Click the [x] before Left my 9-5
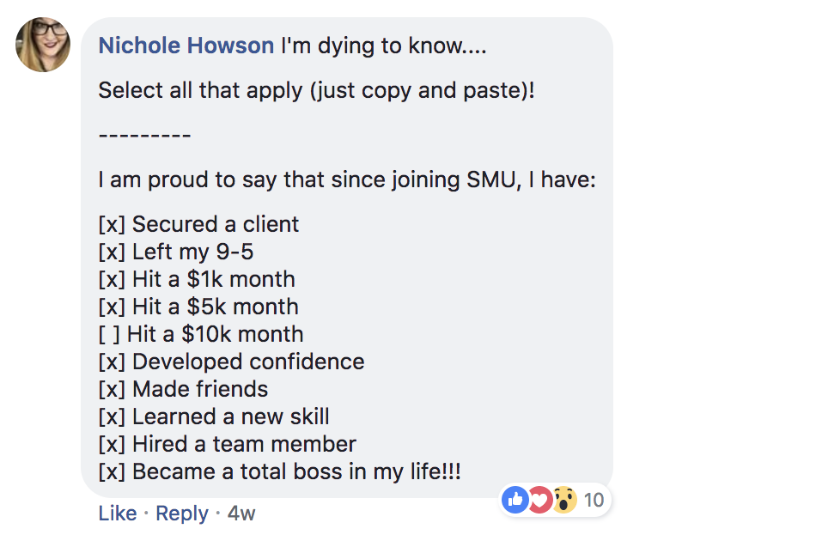The height and width of the screenshot is (541, 816). 112,252
